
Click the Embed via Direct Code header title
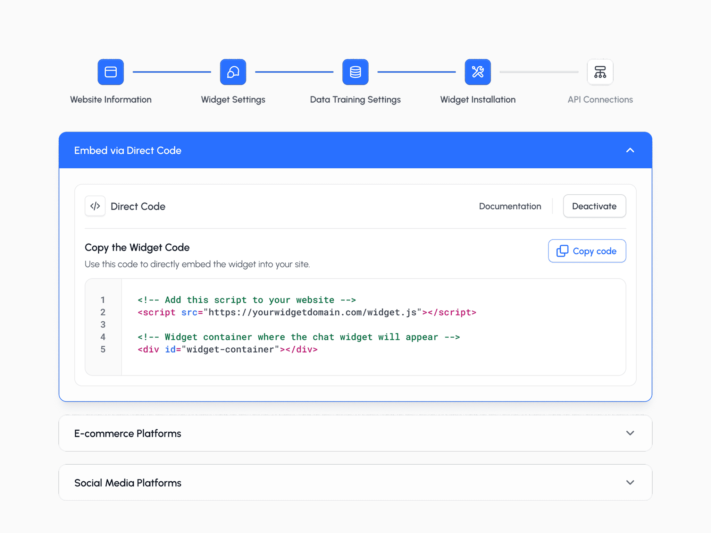coord(128,150)
